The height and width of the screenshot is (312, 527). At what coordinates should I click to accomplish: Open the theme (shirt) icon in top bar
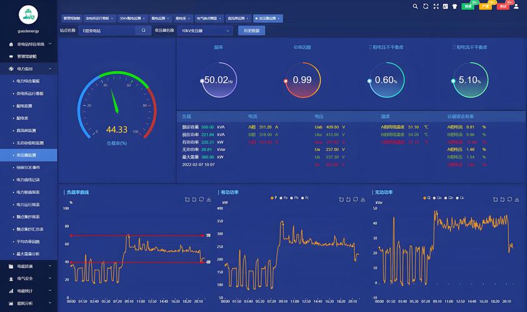pos(455,6)
